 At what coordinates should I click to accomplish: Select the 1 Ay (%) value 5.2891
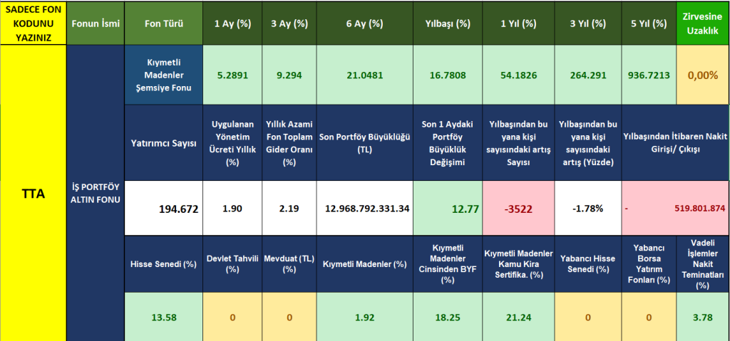click(232, 75)
